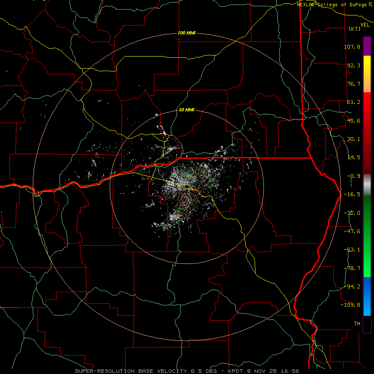The image size is (374, 374).
Task: Click the bright green segment of color bar
Action: click(367, 236)
